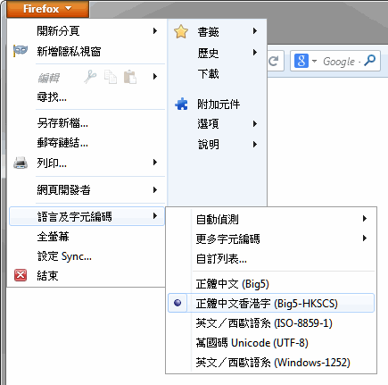Click the search magnifier icon
Screen dimensions: 388x385
click(369, 61)
